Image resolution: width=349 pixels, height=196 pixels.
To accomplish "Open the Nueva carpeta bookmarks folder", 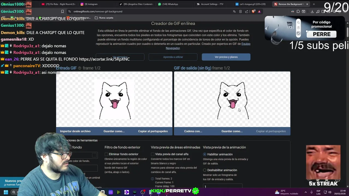I will 104,18.
